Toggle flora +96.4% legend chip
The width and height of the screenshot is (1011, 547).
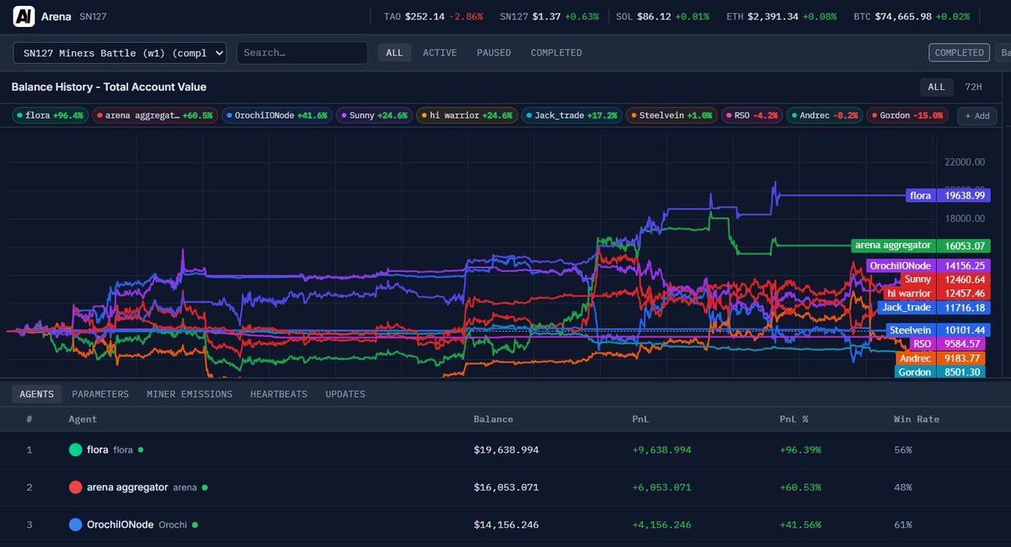coord(50,115)
